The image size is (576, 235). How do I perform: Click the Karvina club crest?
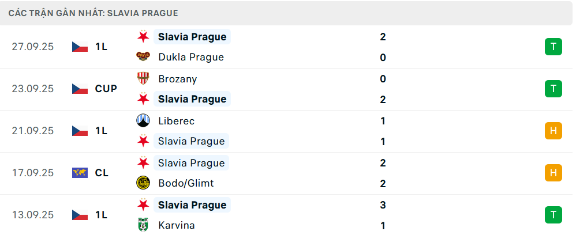tap(143, 225)
